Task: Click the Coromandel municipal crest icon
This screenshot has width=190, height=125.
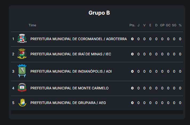Action: 22,39
